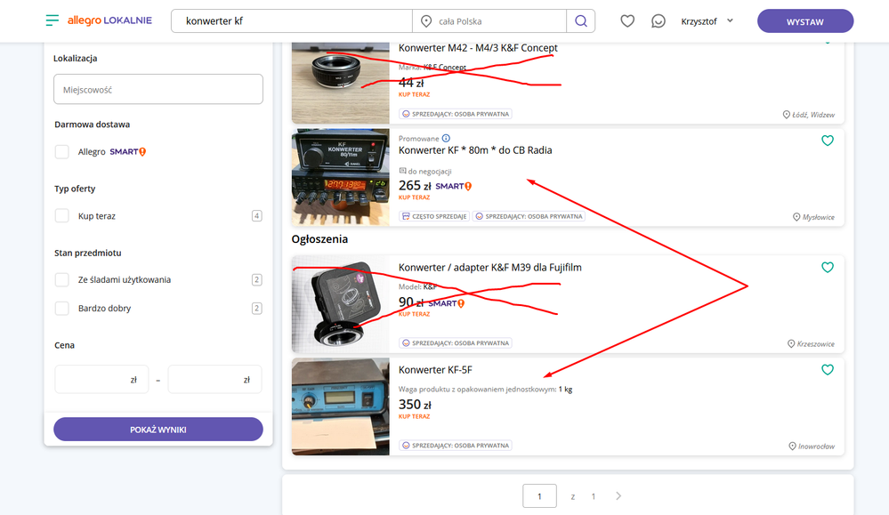Favorite the Konwerter adapter K&F M39 listing
Screen dimensions: 889x515
click(x=828, y=267)
